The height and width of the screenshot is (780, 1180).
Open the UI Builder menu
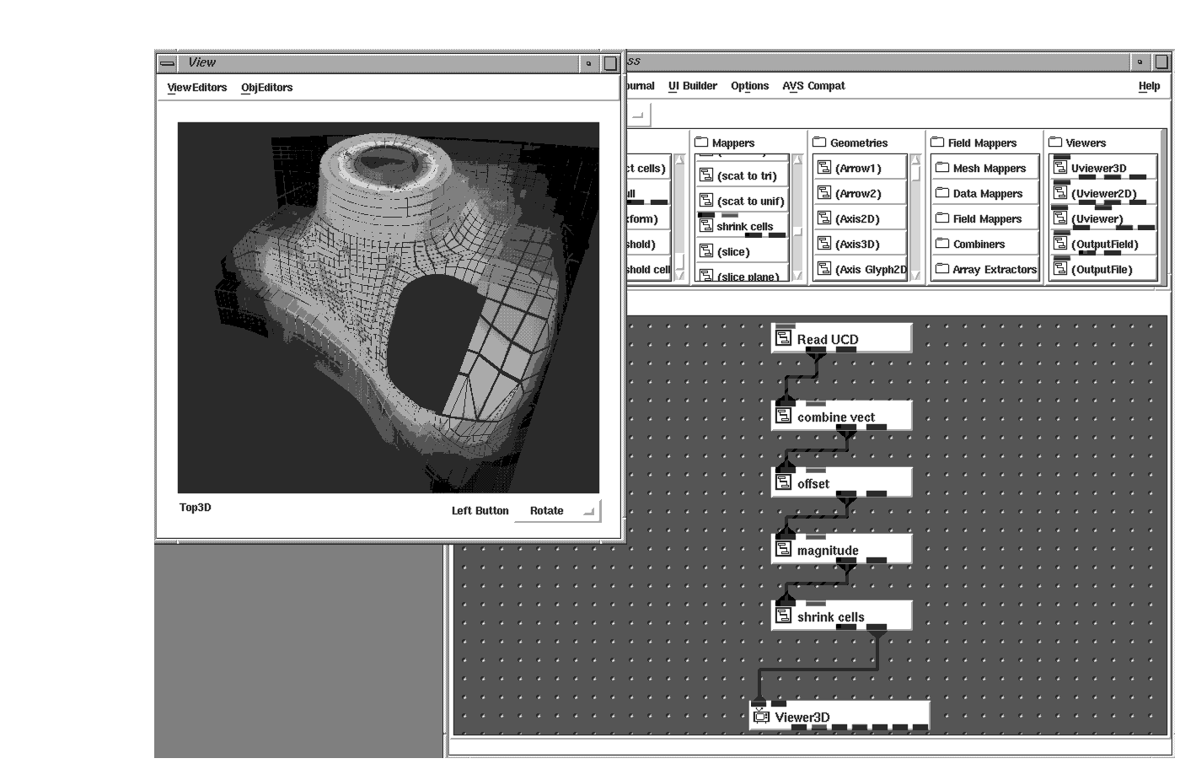pyautogui.click(x=692, y=86)
